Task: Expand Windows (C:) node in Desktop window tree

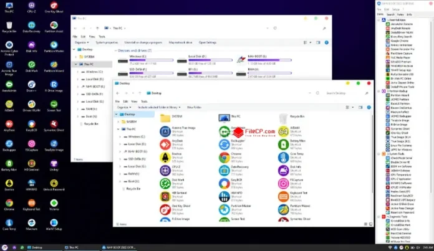Action: coord(120,136)
